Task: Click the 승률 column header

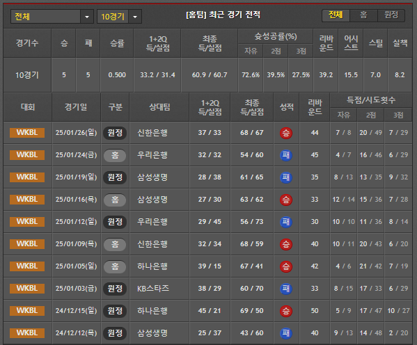Action: click(117, 43)
